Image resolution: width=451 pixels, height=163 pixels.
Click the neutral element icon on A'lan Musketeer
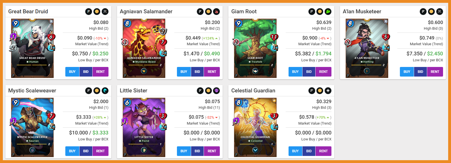(440, 12)
